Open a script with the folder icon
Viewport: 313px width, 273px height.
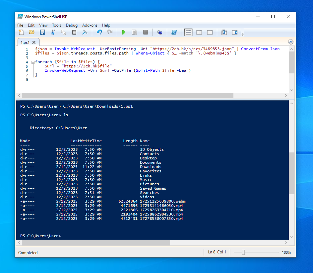[32, 32]
